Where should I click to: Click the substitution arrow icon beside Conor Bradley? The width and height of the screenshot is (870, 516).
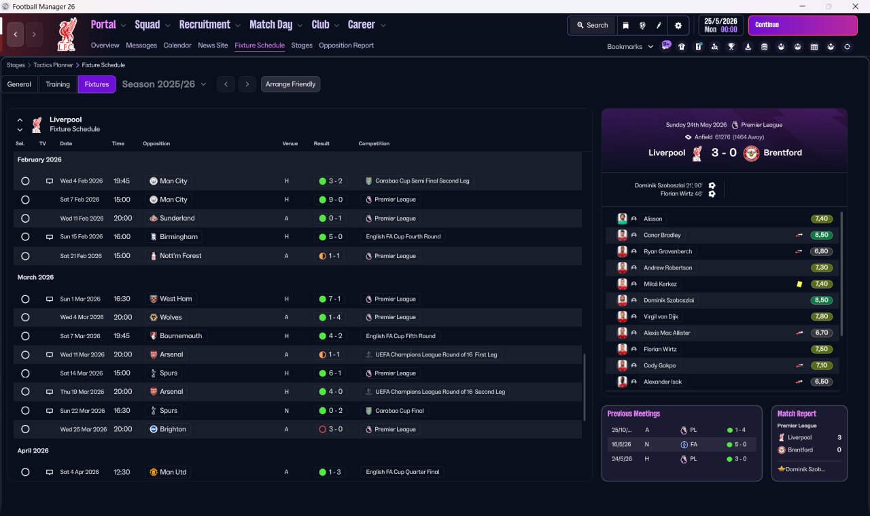point(799,235)
